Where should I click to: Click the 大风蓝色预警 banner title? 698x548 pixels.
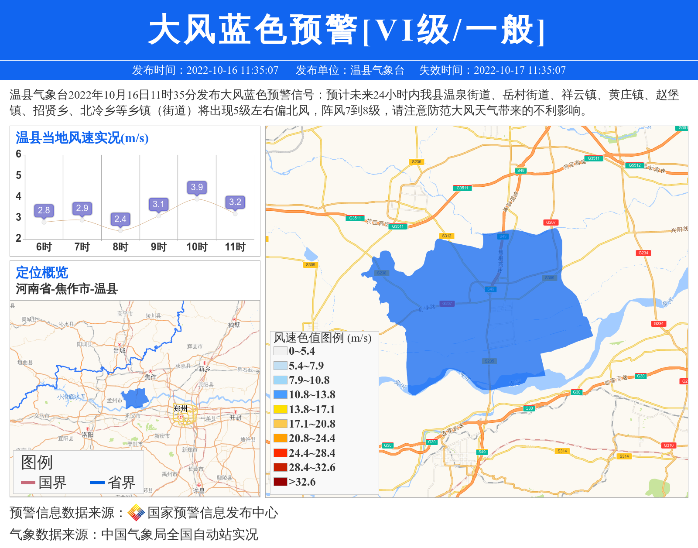(x=252, y=30)
